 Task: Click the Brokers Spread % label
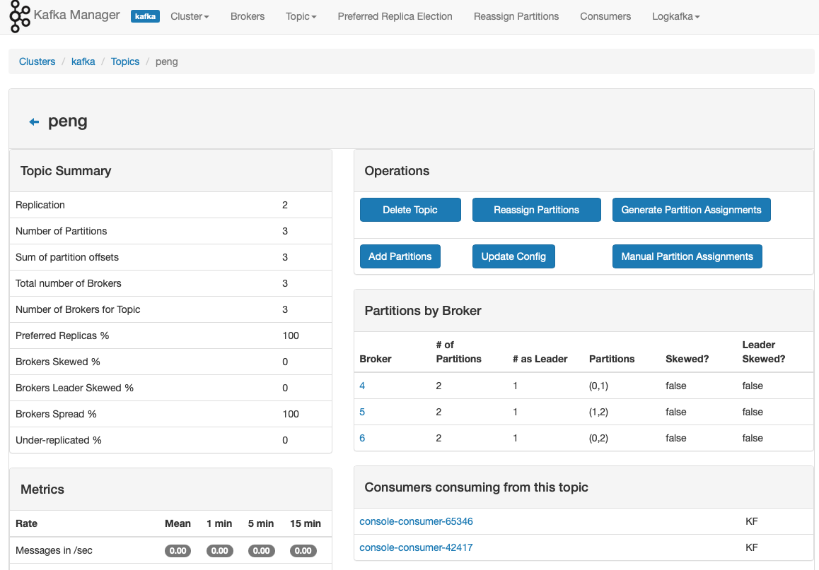click(56, 413)
